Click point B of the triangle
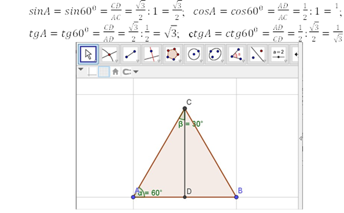The image size is (344, 213). pyautogui.click(x=237, y=197)
